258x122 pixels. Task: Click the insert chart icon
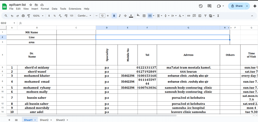click(200, 16)
